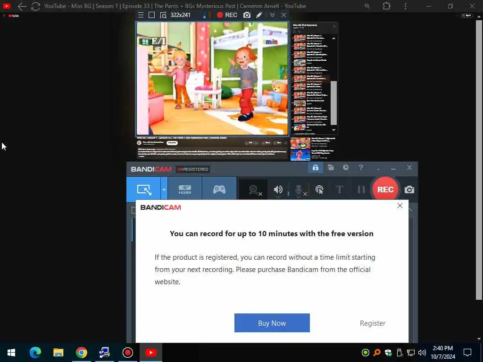Toggle the webcam overlay
Viewport: 483px width, 362px height.
pos(254,189)
